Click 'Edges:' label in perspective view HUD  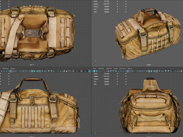click(96, 4)
